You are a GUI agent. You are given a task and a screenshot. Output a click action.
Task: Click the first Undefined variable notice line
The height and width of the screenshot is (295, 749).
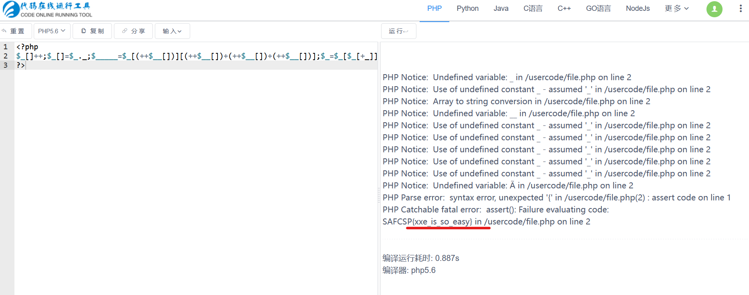[507, 77]
